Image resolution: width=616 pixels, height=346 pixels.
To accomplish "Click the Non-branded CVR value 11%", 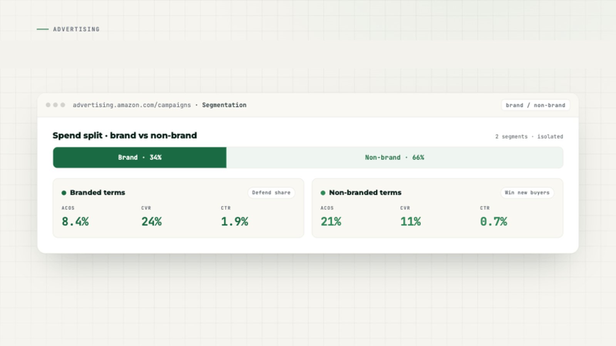I will 410,221.
